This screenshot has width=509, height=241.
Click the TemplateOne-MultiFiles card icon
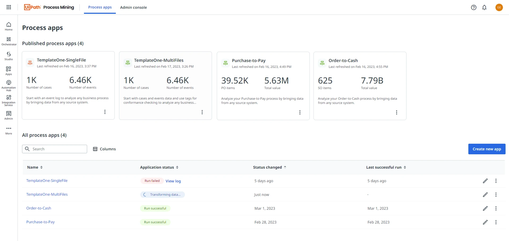tap(128, 63)
